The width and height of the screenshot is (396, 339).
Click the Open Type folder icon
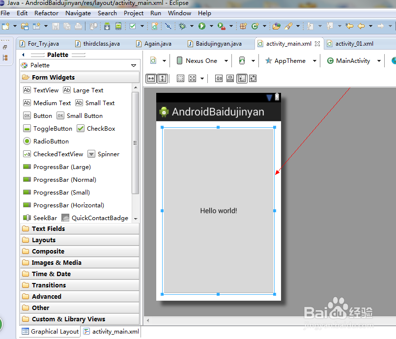(277, 26)
